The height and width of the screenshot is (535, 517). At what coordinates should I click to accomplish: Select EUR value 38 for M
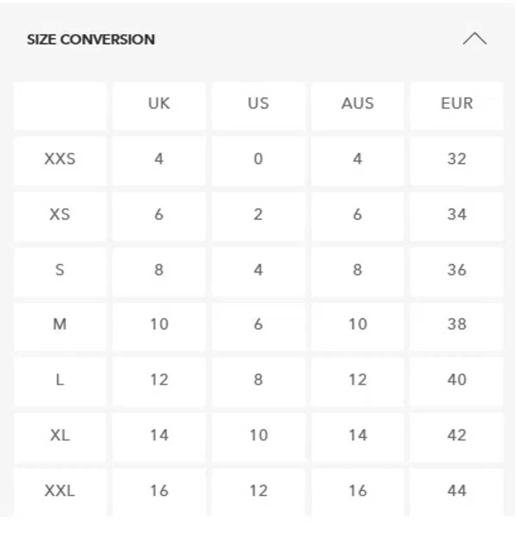pyautogui.click(x=457, y=324)
